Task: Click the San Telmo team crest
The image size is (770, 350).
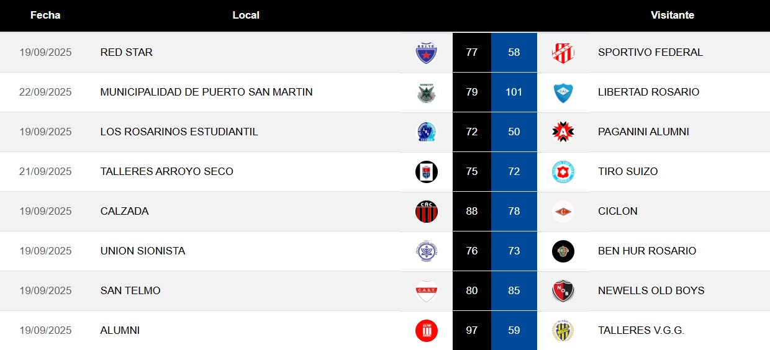Action: coord(426,291)
